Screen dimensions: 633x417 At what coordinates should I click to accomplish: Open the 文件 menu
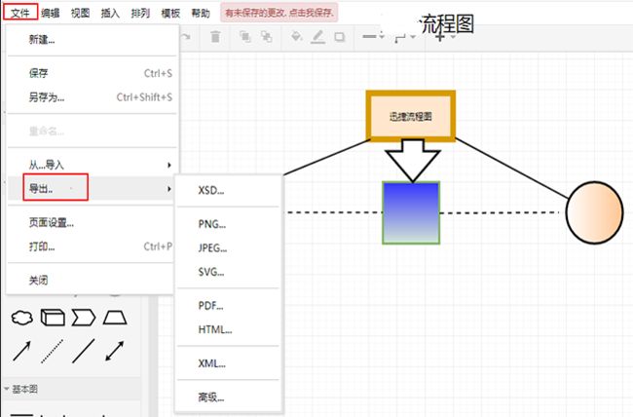coord(20,13)
